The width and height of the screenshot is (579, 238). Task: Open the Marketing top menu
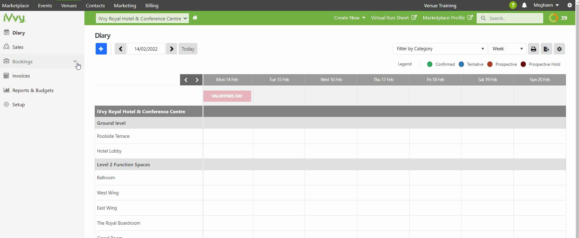point(125,5)
